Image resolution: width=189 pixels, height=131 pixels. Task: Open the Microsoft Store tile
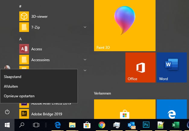tap(125, 109)
